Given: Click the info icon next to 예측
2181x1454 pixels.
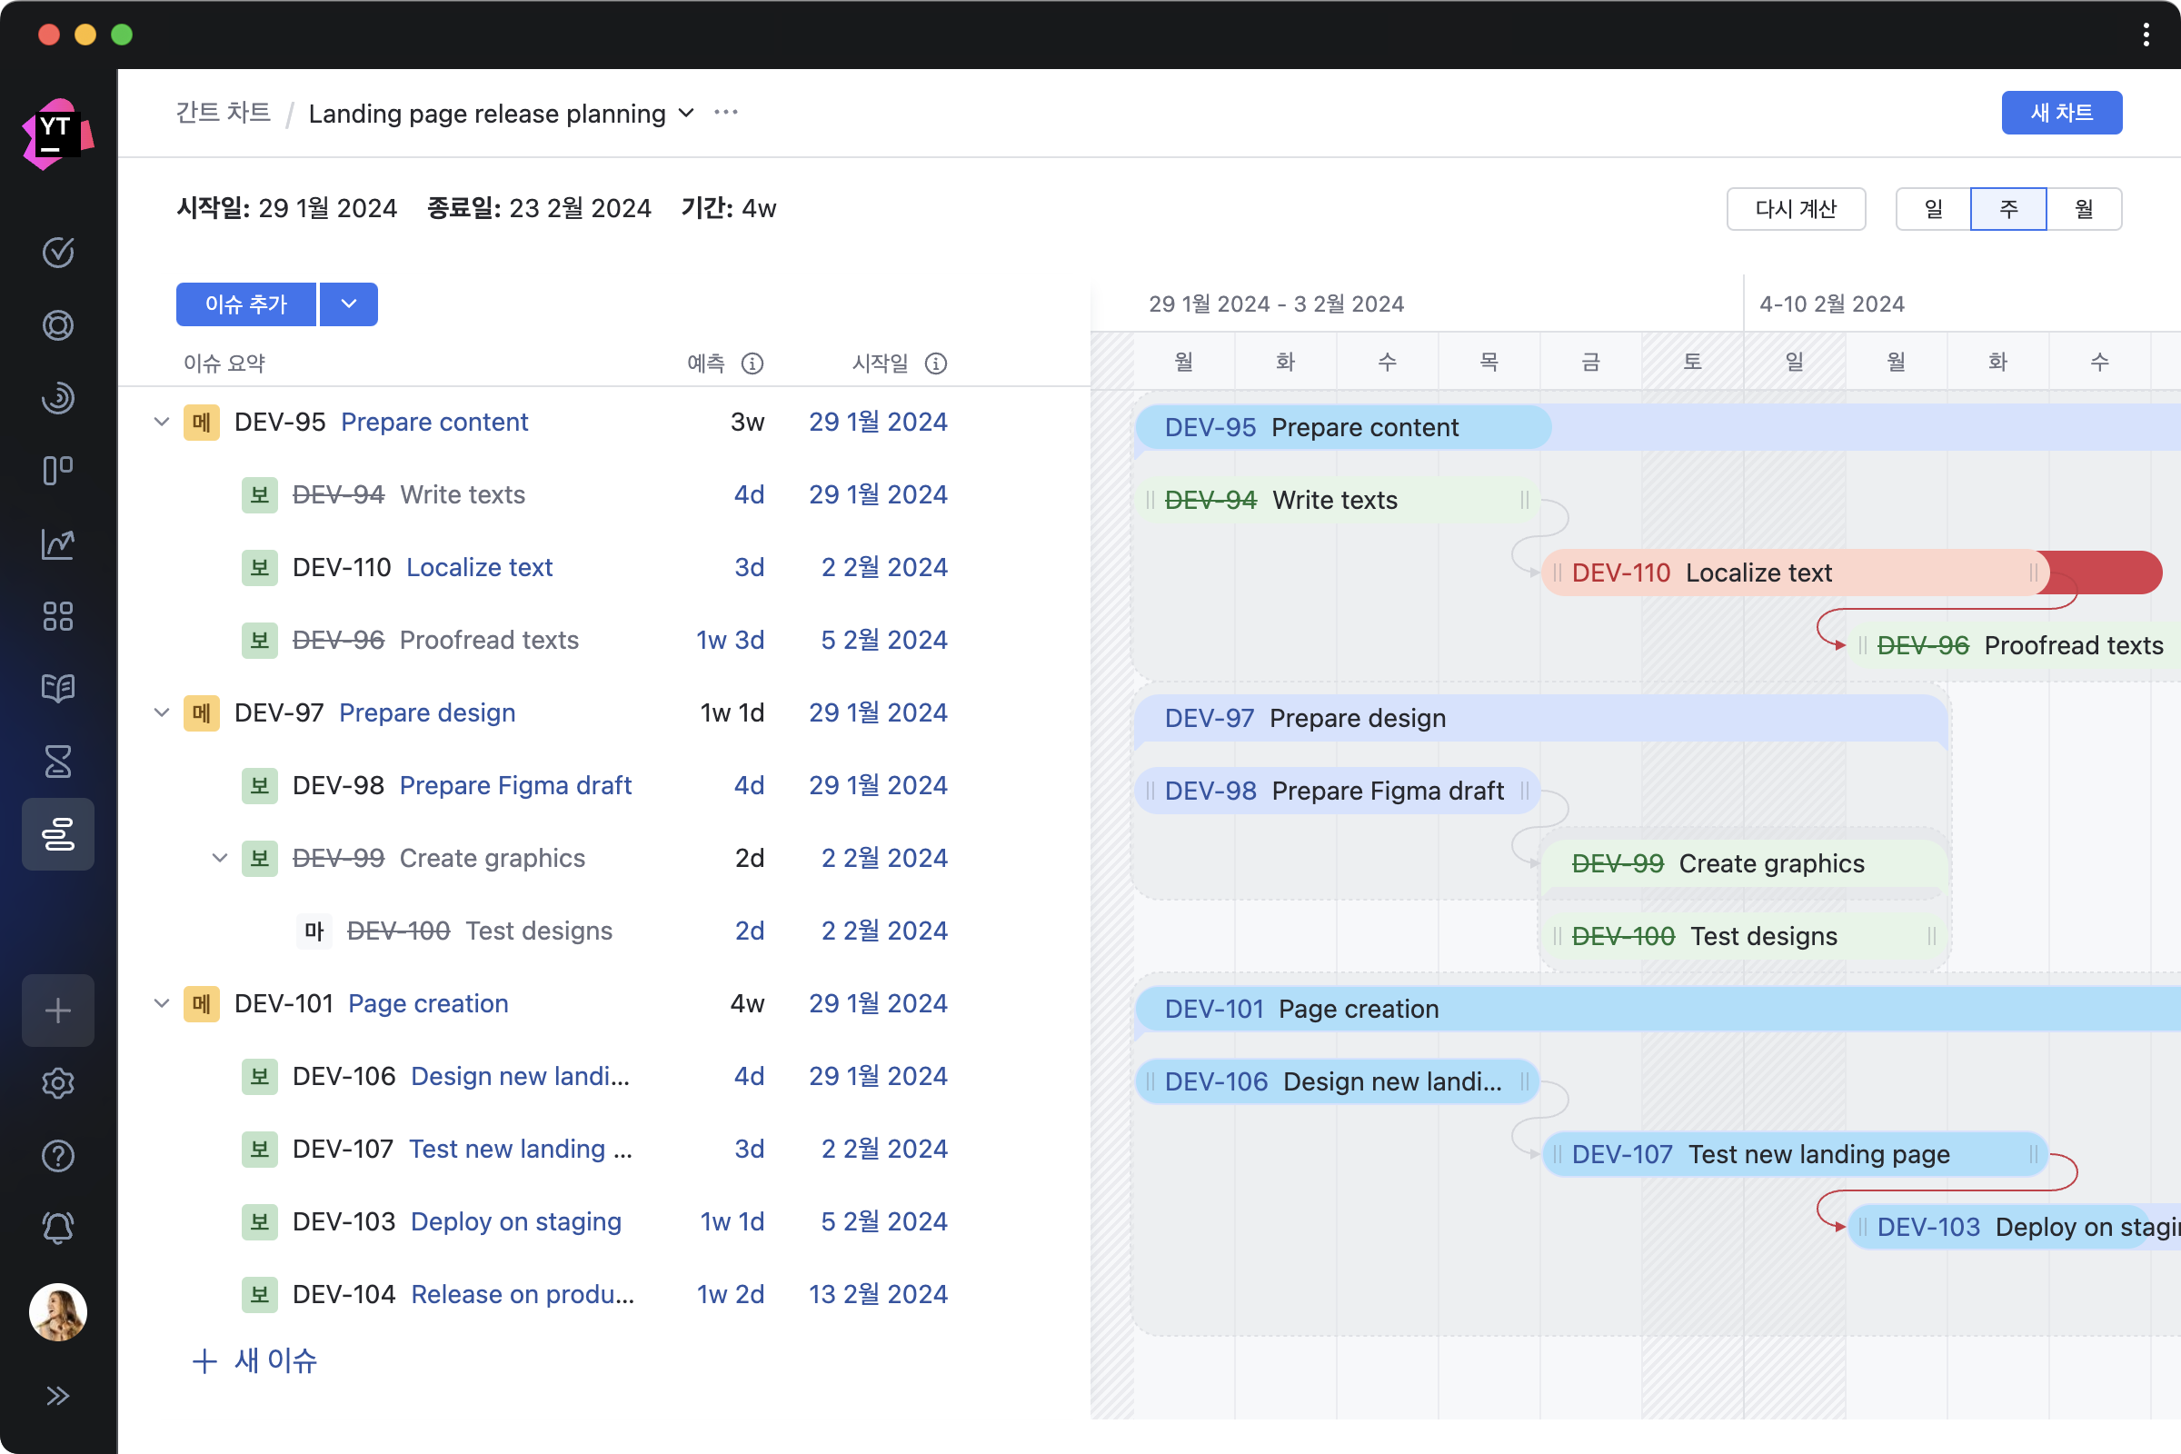Looking at the screenshot, I should [x=752, y=363].
